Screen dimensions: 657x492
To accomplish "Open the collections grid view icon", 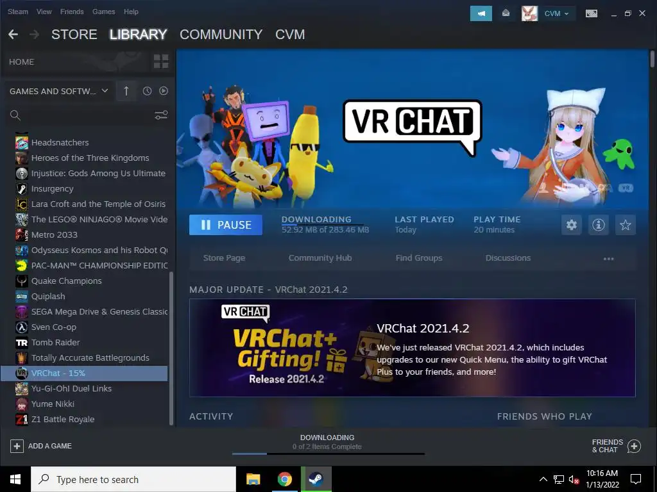I will point(161,61).
